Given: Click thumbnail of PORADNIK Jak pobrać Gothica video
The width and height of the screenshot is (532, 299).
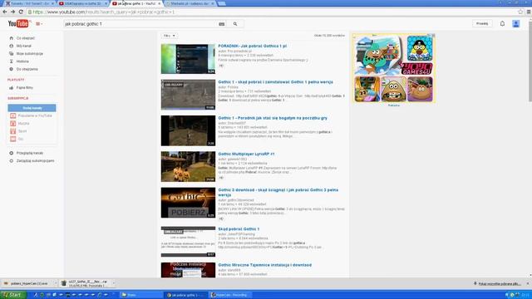Looking at the screenshot, I should (x=188, y=59).
